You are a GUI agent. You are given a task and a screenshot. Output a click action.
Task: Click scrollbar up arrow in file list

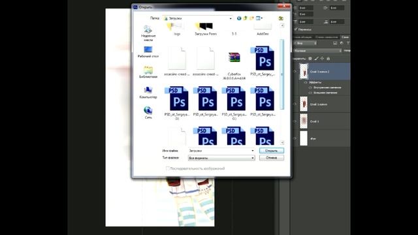pos(282,25)
